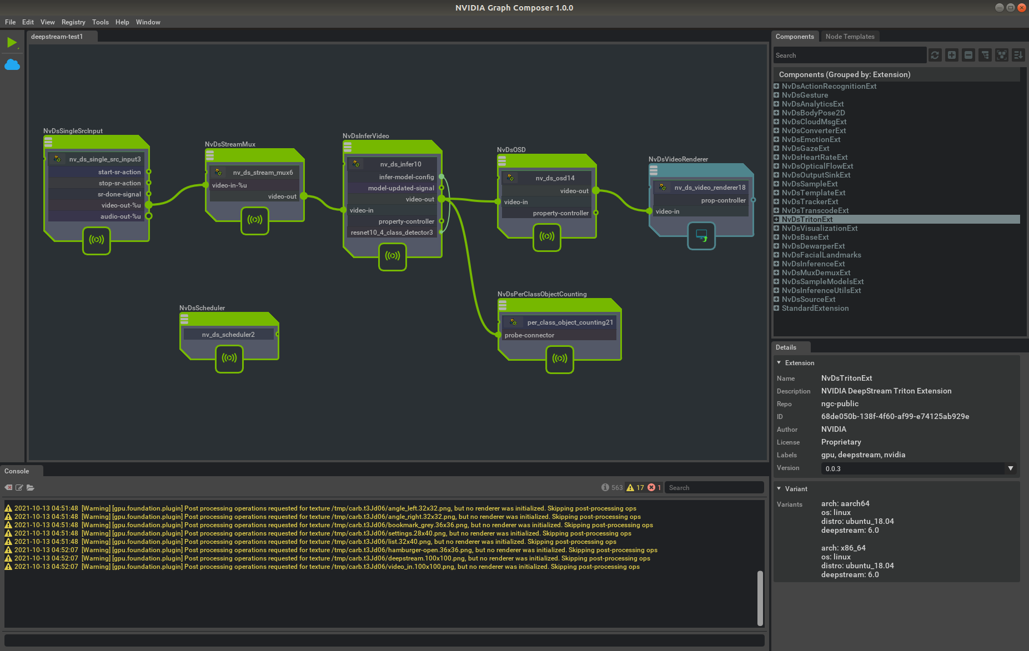Screen dimensions: 1029x651
Task: Click the sort components icon
Action: click(1018, 55)
